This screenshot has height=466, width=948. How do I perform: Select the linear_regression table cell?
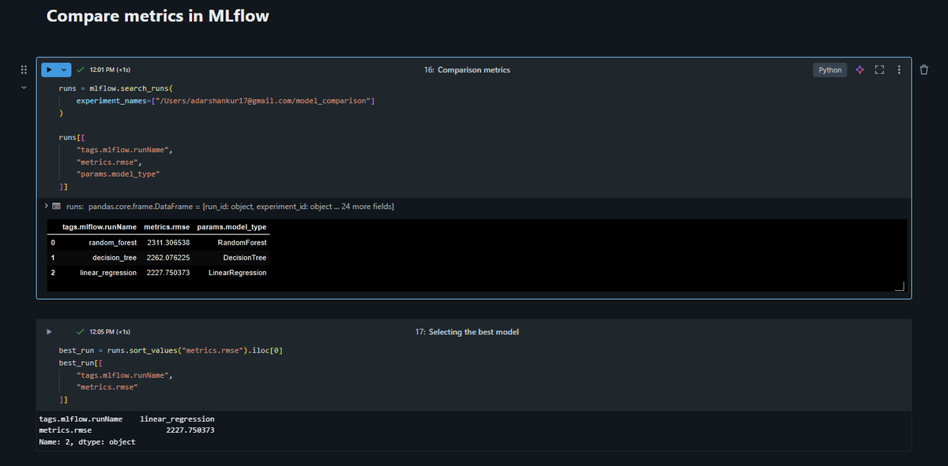point(108,273)
